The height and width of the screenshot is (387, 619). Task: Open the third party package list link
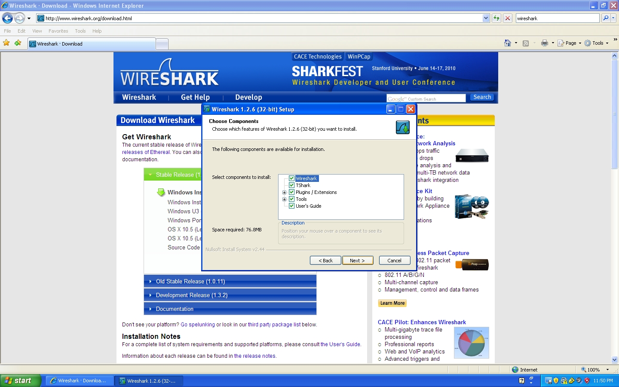click(274, 325)
